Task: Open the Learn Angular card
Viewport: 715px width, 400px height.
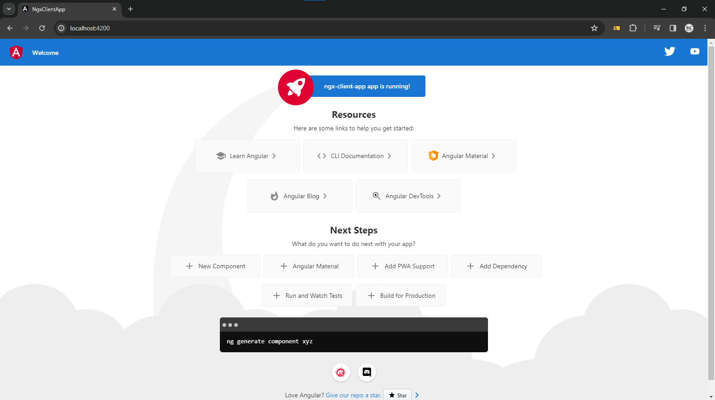Action: pos(247,156)
